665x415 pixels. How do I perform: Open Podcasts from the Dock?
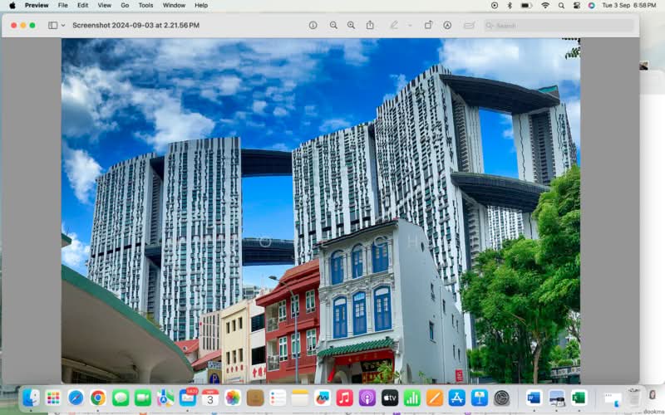[x=367, y=398]
